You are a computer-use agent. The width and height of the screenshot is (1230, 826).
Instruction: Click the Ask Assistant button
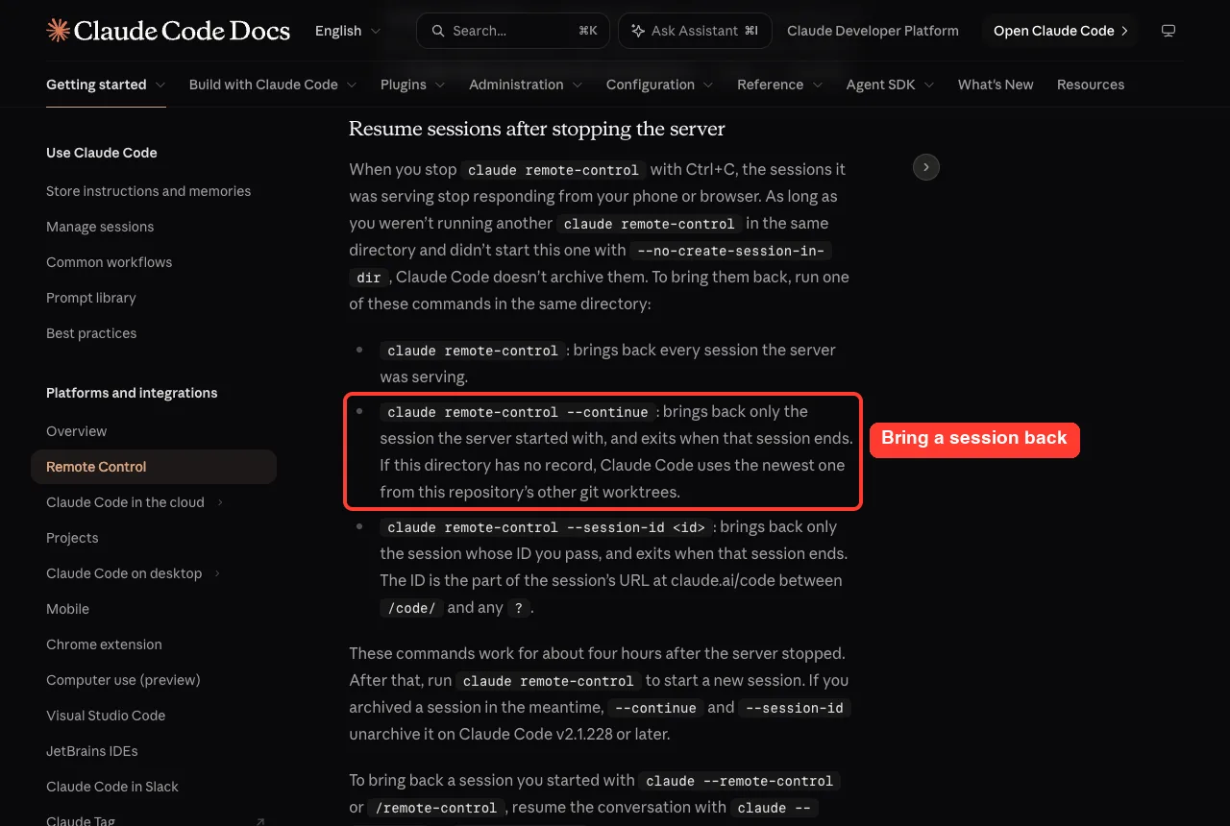click(x=695, y=31)
